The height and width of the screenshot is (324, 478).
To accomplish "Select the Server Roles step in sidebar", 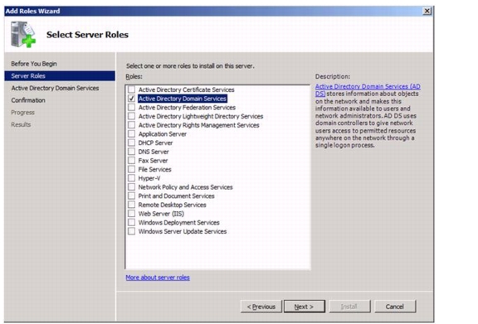I will tap(60, 76).
